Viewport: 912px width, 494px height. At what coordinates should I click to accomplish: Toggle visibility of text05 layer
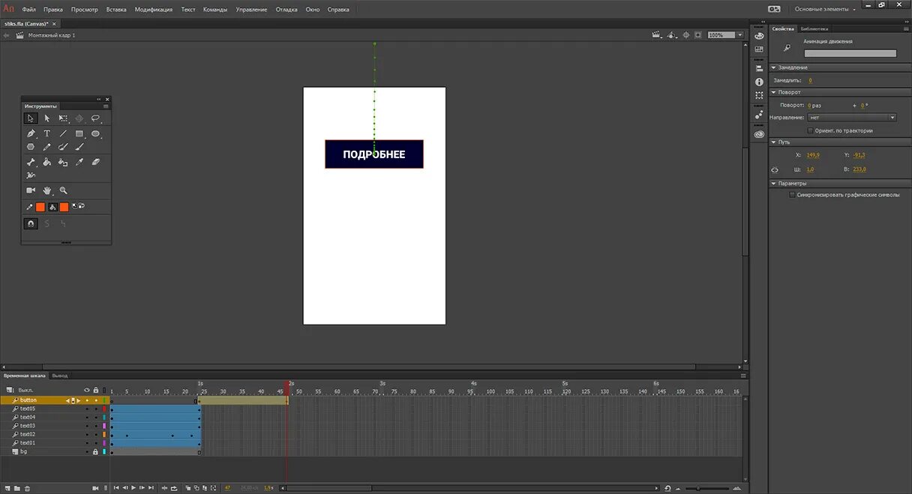pyautogui.click(x=87, y=409)
